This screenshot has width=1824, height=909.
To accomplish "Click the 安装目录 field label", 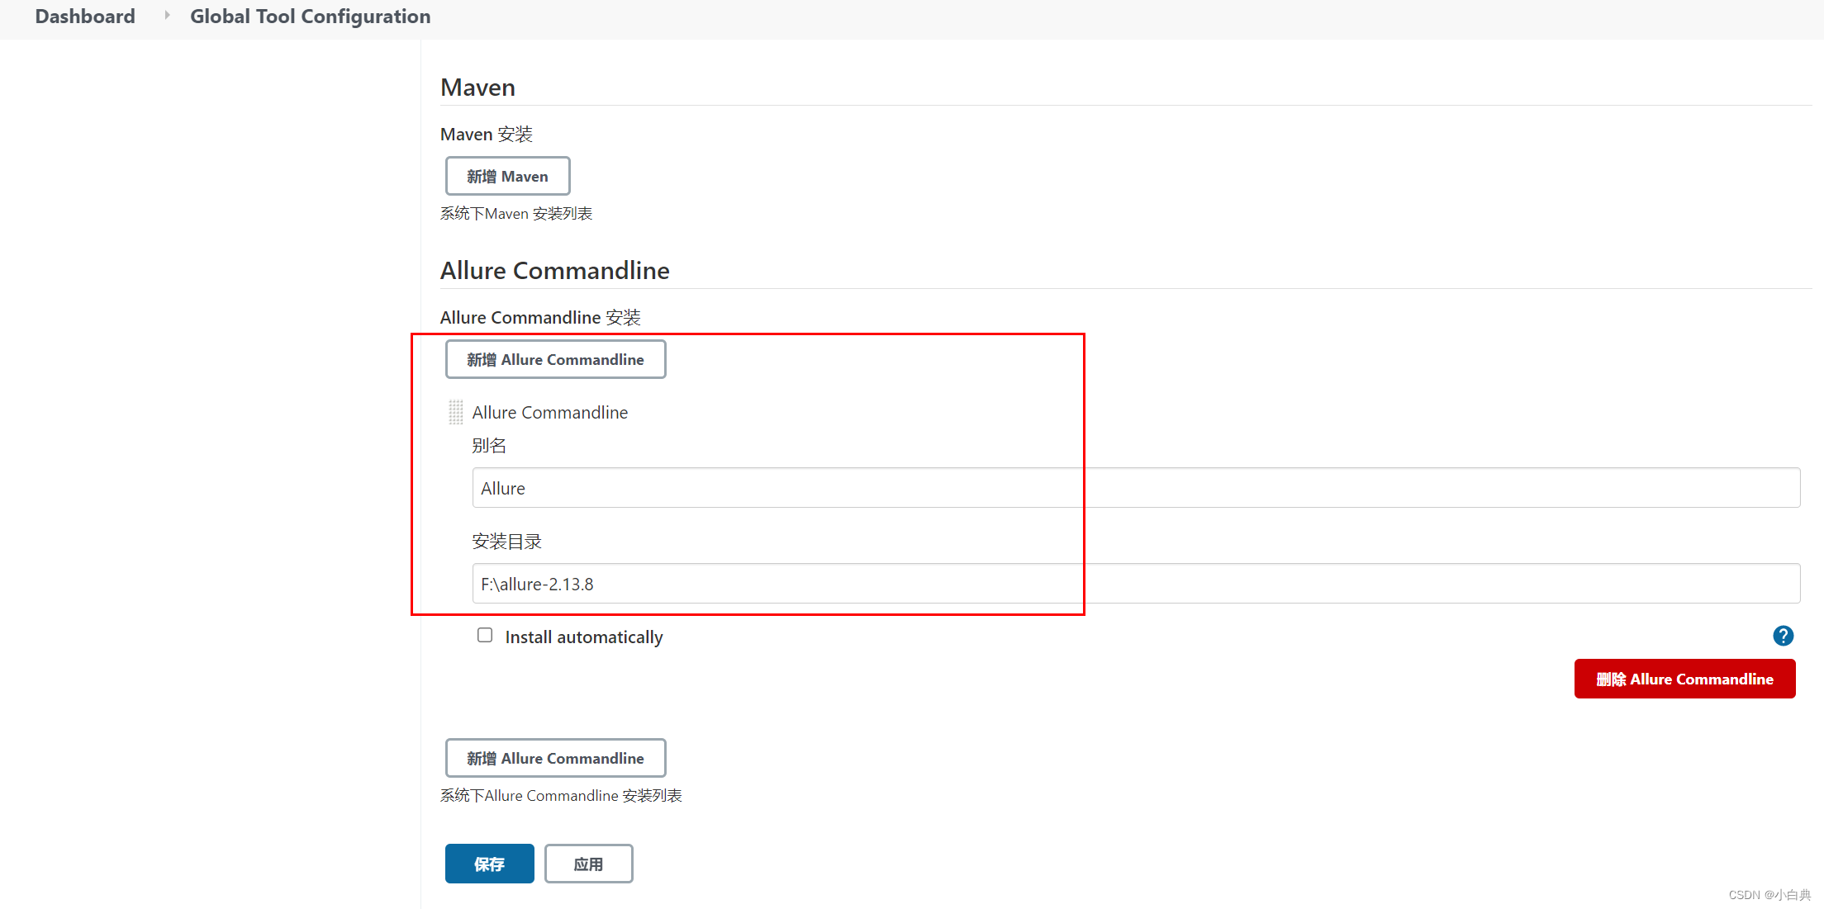I will point(506,542).
